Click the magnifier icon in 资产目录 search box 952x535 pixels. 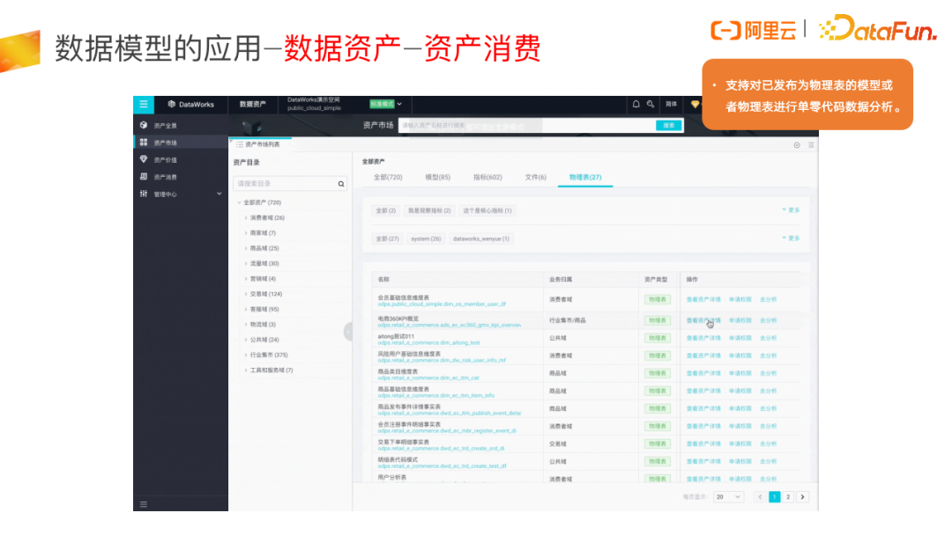[x=341, y=184]
